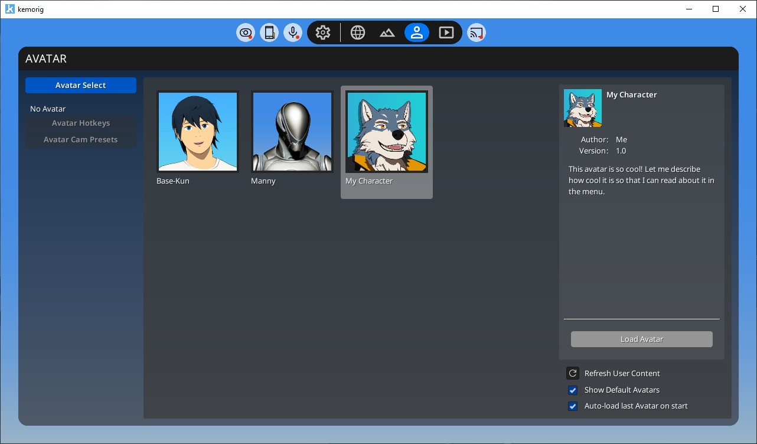Select the Base-Kun avatar thumbnail

coord(198,132)
